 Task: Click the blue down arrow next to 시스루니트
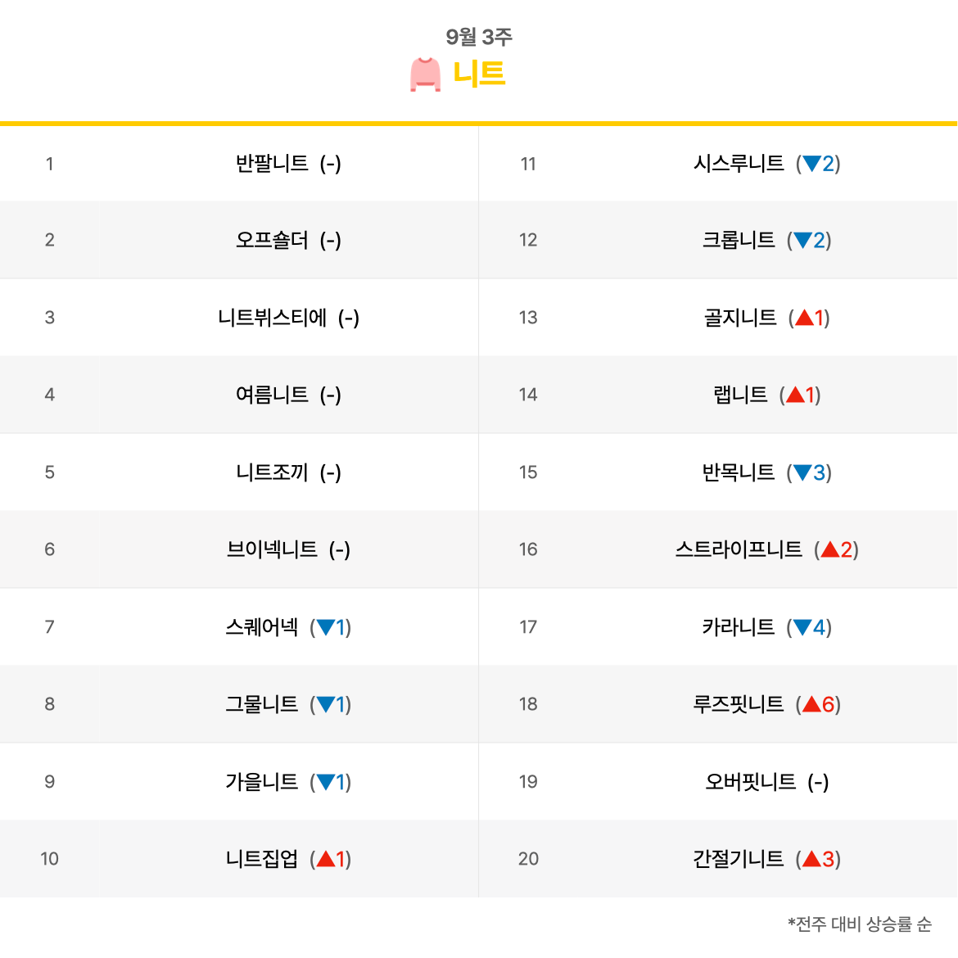click(811, 163)
